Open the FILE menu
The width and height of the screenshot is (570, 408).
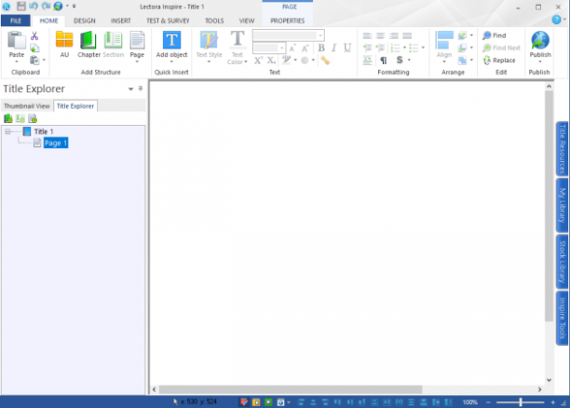pos(16,20)
